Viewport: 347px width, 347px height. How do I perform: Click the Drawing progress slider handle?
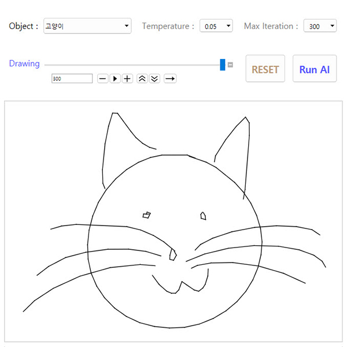(223, 65)
